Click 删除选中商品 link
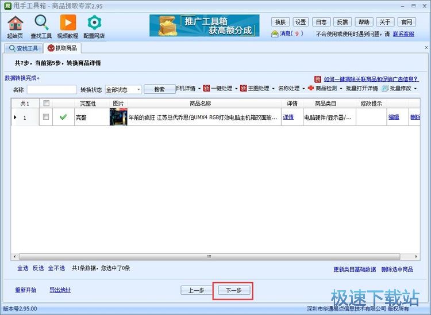 397,270
